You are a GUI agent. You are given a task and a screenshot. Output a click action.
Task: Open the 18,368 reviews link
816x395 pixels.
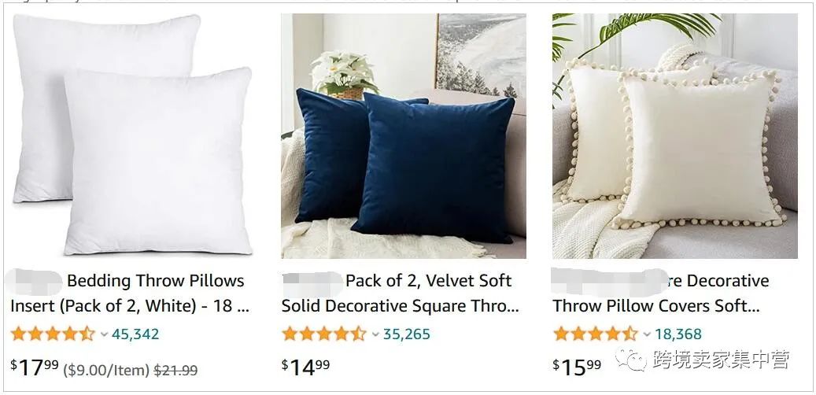point(678,334)
